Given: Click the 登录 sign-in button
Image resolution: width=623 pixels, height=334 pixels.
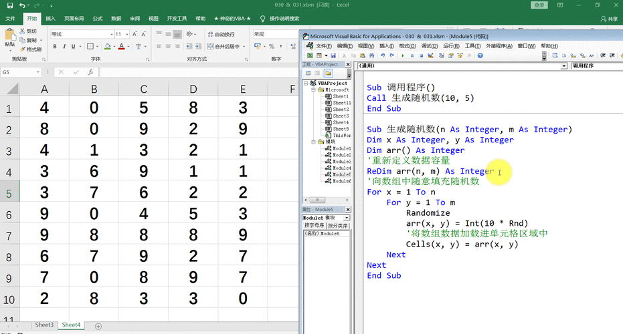Looking at the screenshot, I should tap(539, 5).
